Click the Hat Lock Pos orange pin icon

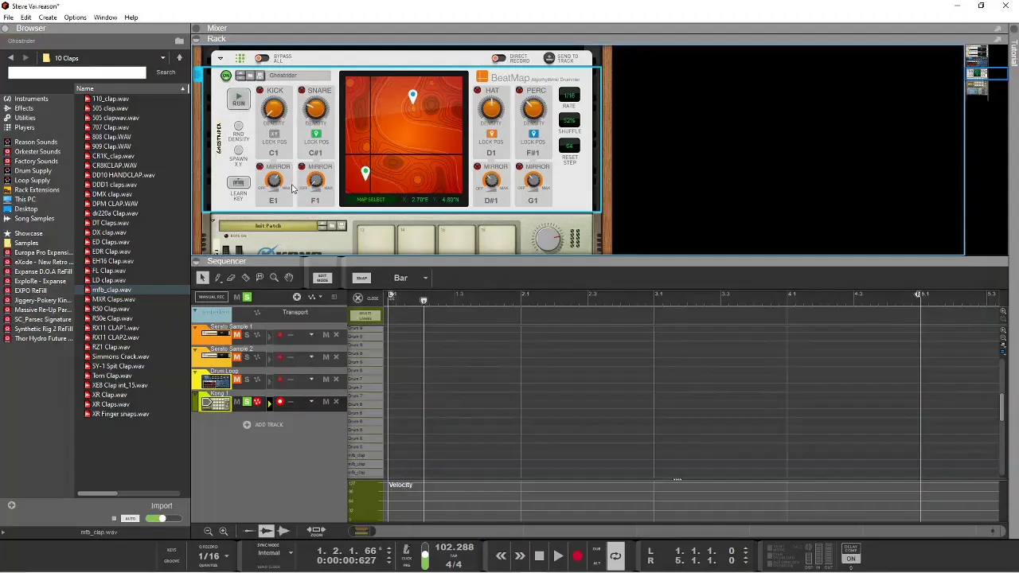pos(491,134)
